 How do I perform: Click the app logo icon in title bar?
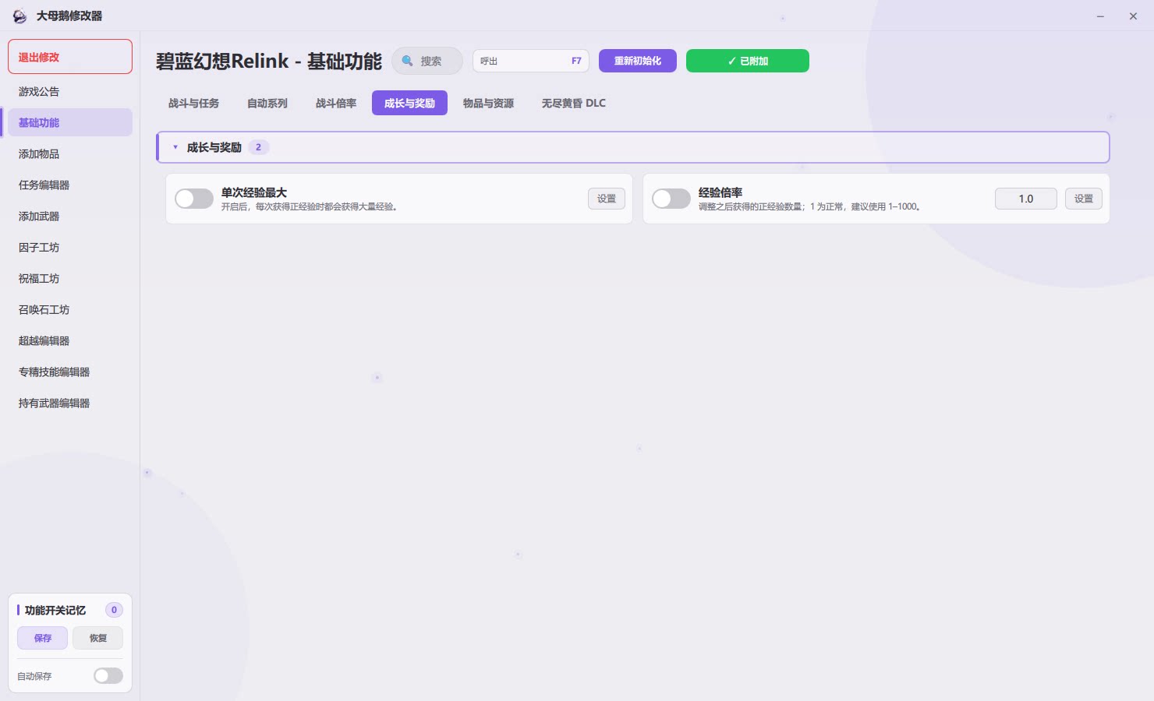[x=19, y=16]
